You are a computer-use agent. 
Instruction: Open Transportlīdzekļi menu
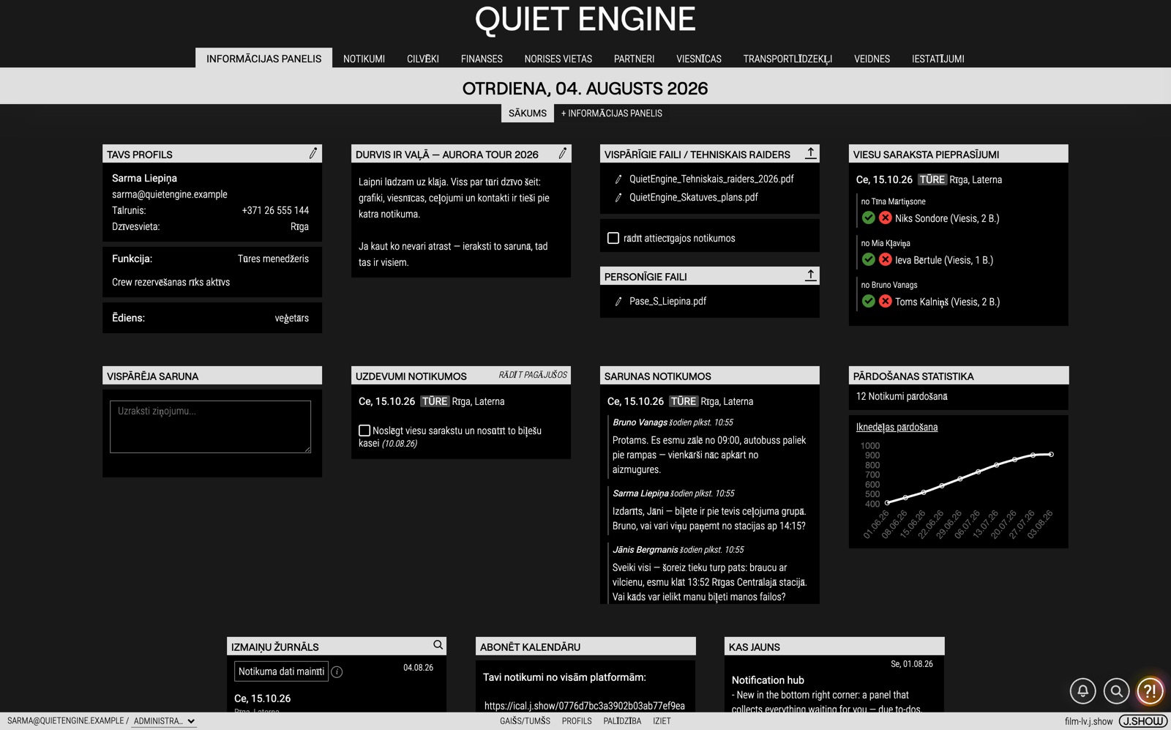[x=787, y=59]
